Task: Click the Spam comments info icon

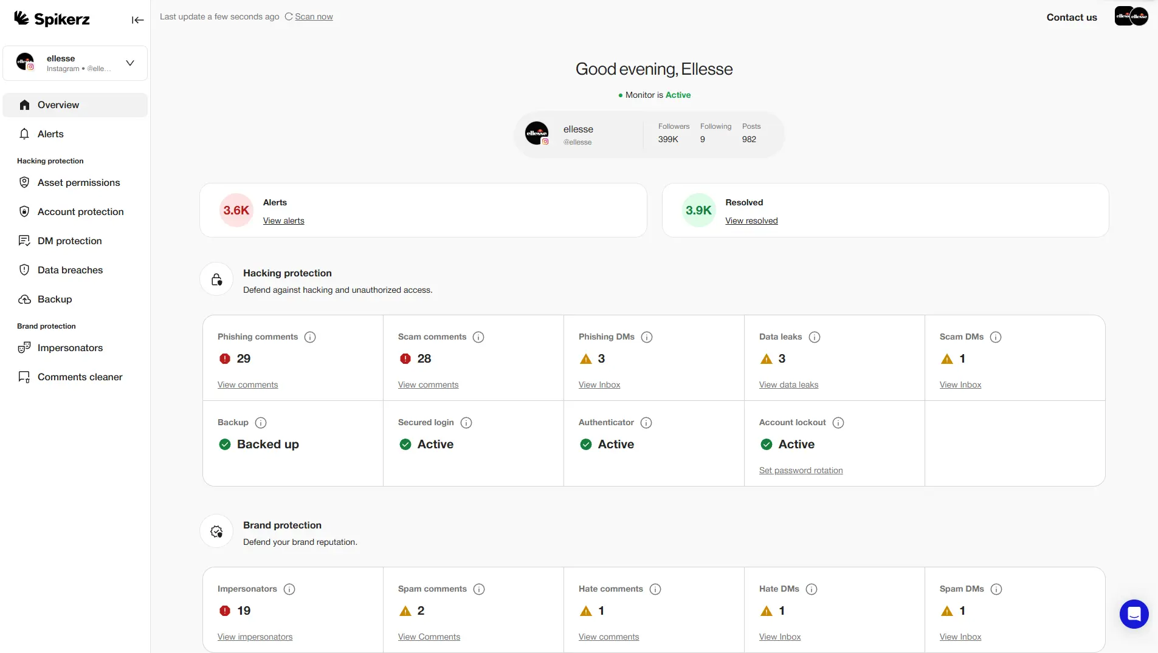Action: (479, 589)
